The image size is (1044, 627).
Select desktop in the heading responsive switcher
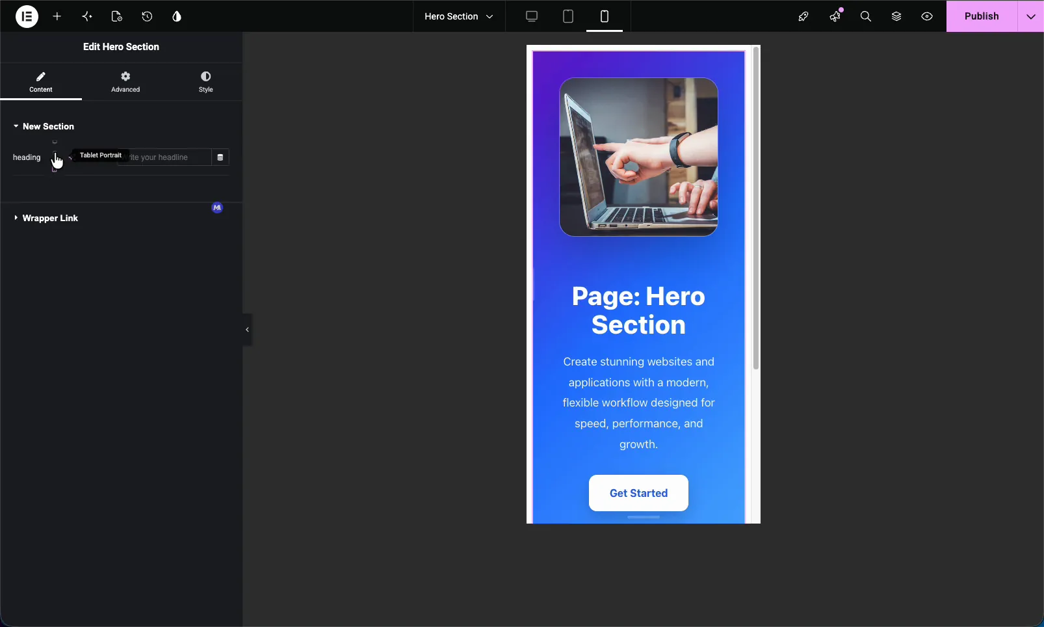55,142
